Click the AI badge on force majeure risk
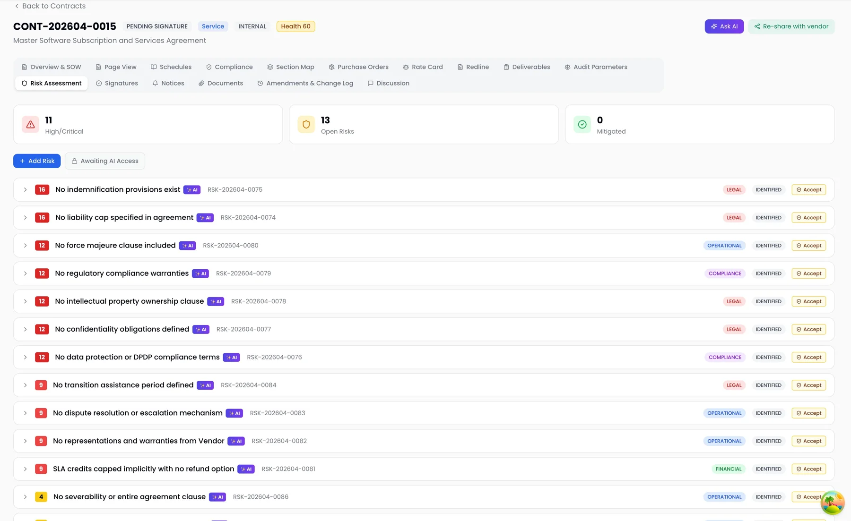The width and height of the screenshot is (851, 521). coord(187,246)
